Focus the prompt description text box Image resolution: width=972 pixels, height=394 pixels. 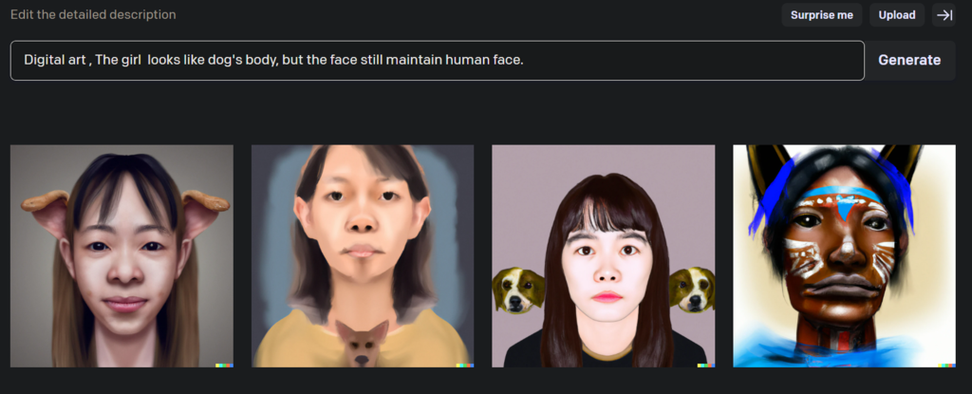438,60
